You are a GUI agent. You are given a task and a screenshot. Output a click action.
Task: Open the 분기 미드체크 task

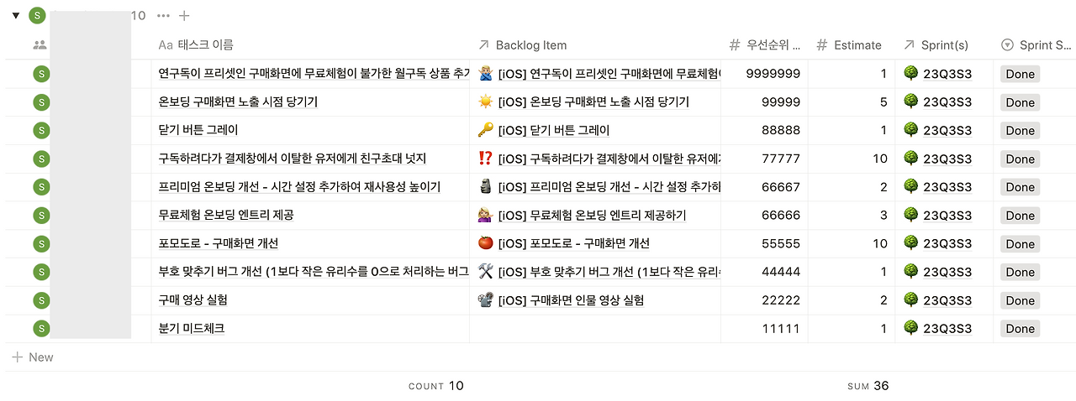pos(192,328)
